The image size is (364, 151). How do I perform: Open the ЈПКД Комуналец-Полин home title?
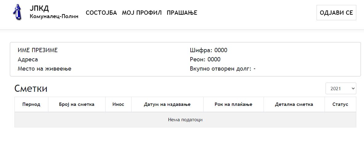point(54,12)
